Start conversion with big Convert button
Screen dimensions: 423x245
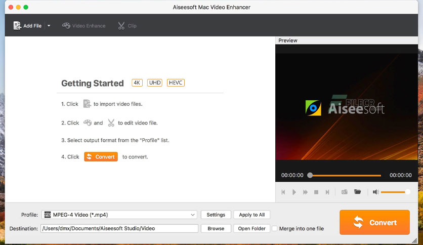coord(375,222)
